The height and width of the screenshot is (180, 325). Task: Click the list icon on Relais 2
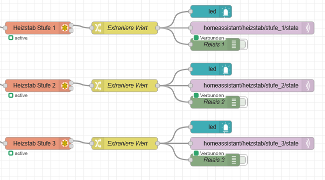pos(234,102)
